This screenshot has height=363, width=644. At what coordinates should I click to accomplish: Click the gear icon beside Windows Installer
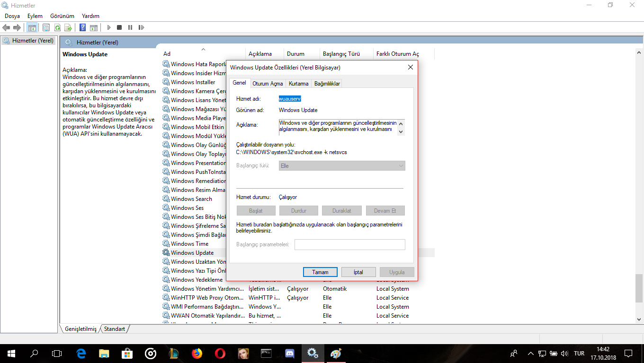166,82
